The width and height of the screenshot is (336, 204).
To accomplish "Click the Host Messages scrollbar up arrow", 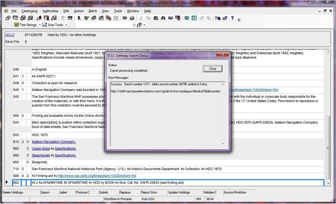I will click(223, 84).
